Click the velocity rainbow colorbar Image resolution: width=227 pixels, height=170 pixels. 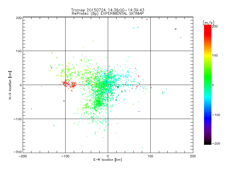pos(208,85)
